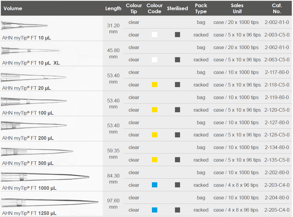
Task: Click catalogue number 2-202-80-0
Action: point(277,173)
